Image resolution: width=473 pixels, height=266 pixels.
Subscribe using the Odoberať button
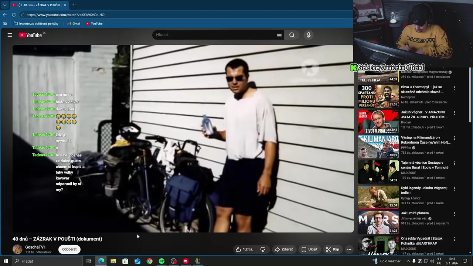(69, 249)
